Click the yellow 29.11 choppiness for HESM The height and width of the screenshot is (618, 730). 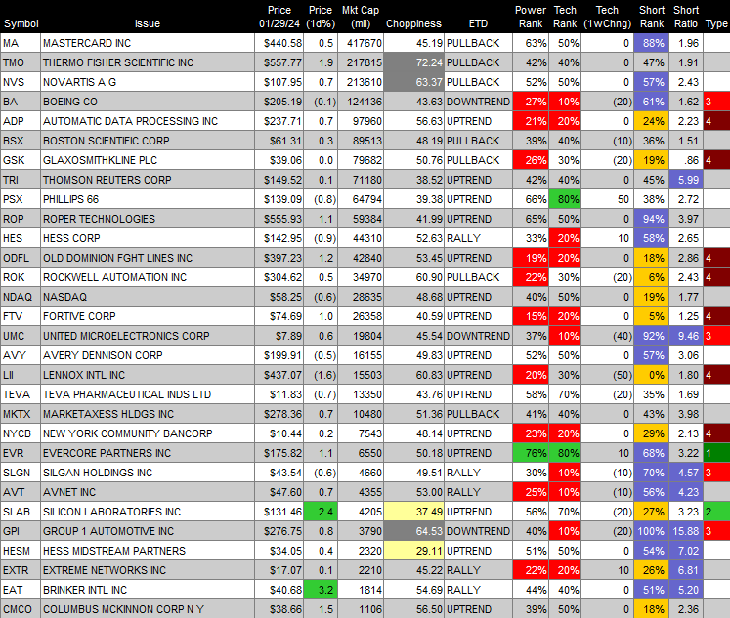click(413, 551)
